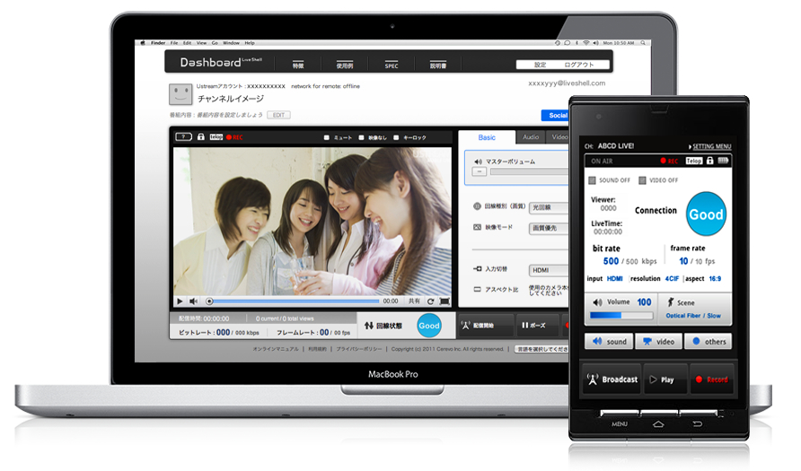Switch to the Audio tab

[531, 137]
